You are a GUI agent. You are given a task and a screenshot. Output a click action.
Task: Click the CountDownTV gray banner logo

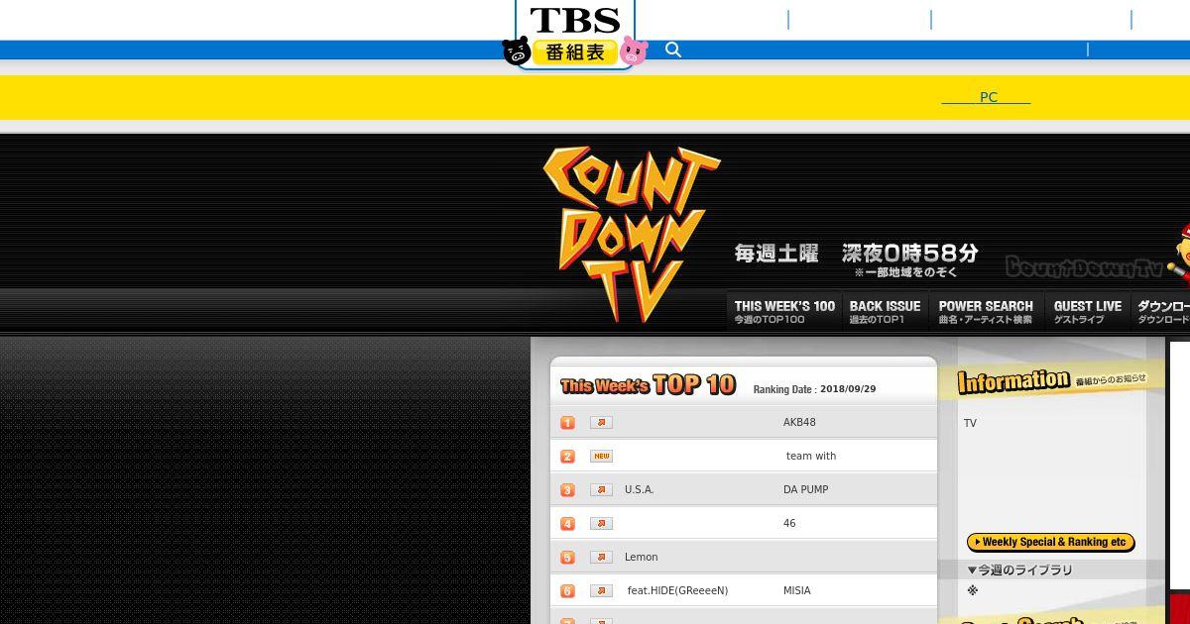(x=1083, y=267)
